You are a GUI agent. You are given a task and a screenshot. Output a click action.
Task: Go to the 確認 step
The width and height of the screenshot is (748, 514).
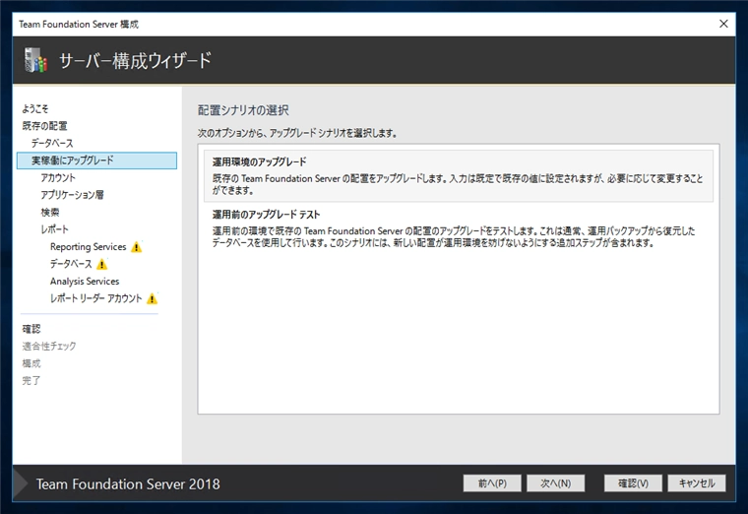click(31, 329)
